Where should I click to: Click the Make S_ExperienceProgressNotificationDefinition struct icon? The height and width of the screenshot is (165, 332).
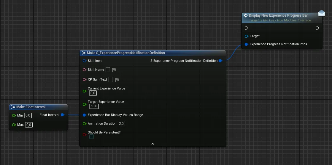(x=84, y=53)
